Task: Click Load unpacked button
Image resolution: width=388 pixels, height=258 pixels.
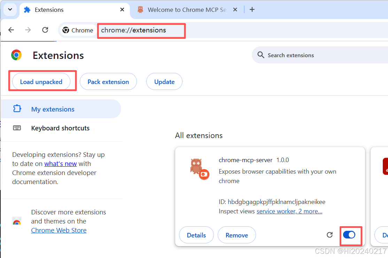Action: (41, 82)
